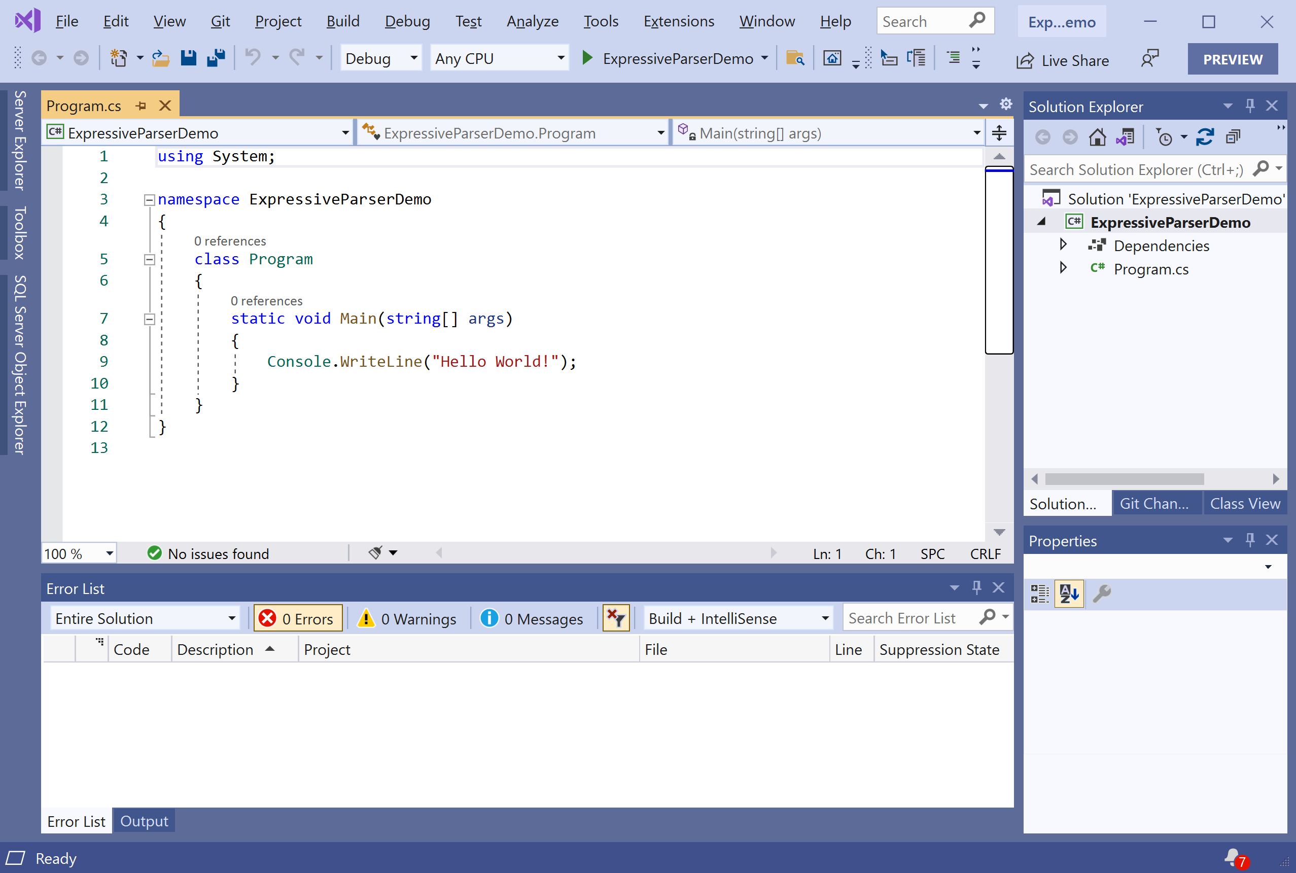
Task: Click the Home icon in Solution Explorer
Action: [x=1097, y=137]
